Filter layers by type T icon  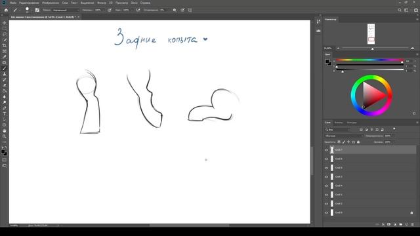tap(372, 130)
